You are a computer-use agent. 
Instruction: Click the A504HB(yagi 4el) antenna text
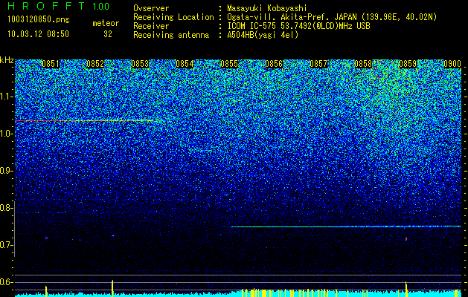(x=263, y=35)
